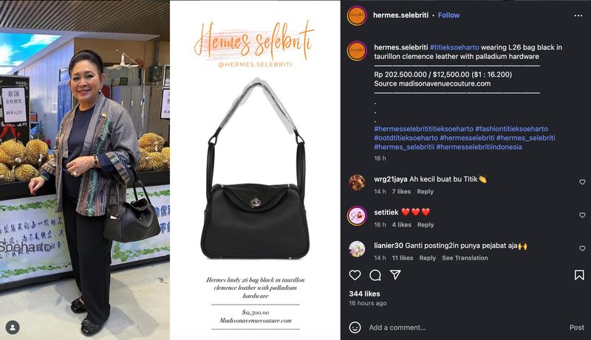Follow hermes.selebriti account
Image resolution: width=591 pixels, height=340 pixels.
click(x=448, y=15)
